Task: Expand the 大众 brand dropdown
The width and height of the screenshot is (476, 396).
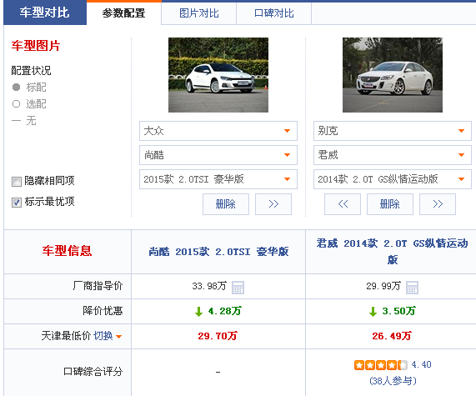Action: coord(218,131)
